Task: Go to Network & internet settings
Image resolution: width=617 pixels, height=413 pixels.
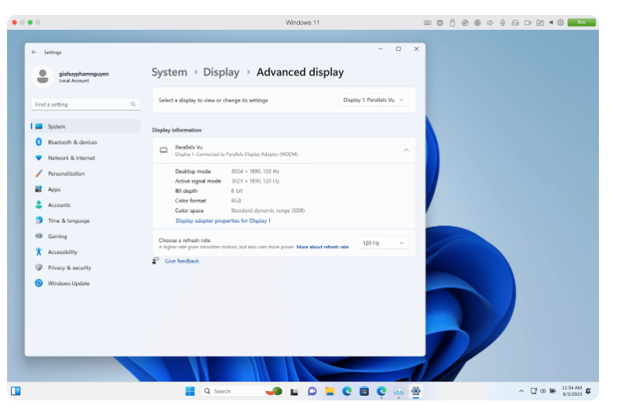Action: coord(71,158)
